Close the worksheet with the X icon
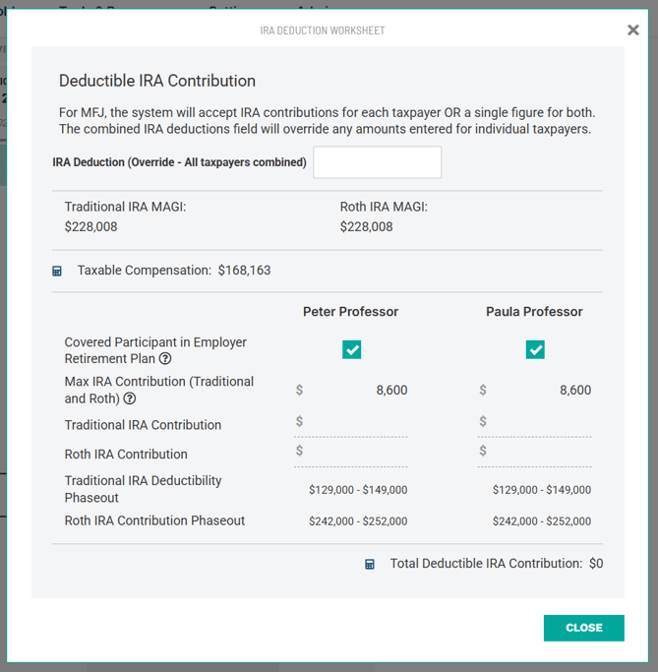 point(632,31)
